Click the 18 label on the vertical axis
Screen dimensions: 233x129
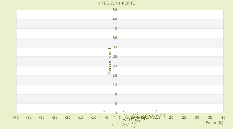pos(115,75)
